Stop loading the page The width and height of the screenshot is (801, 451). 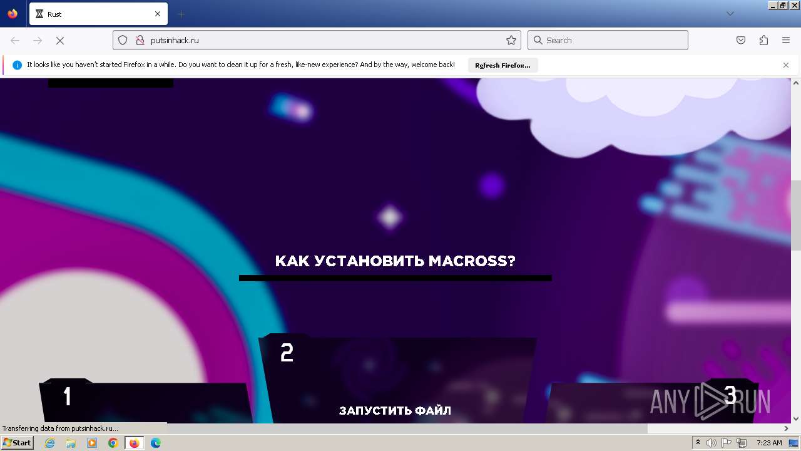(60, 40)
